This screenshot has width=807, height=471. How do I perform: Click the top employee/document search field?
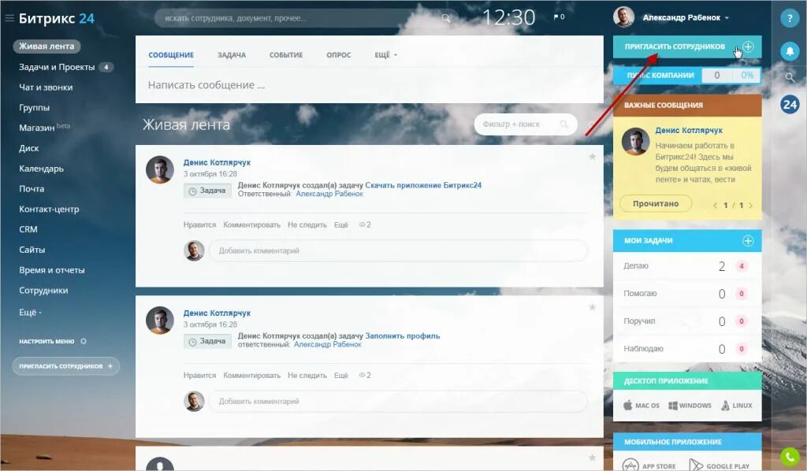[307, 18]
